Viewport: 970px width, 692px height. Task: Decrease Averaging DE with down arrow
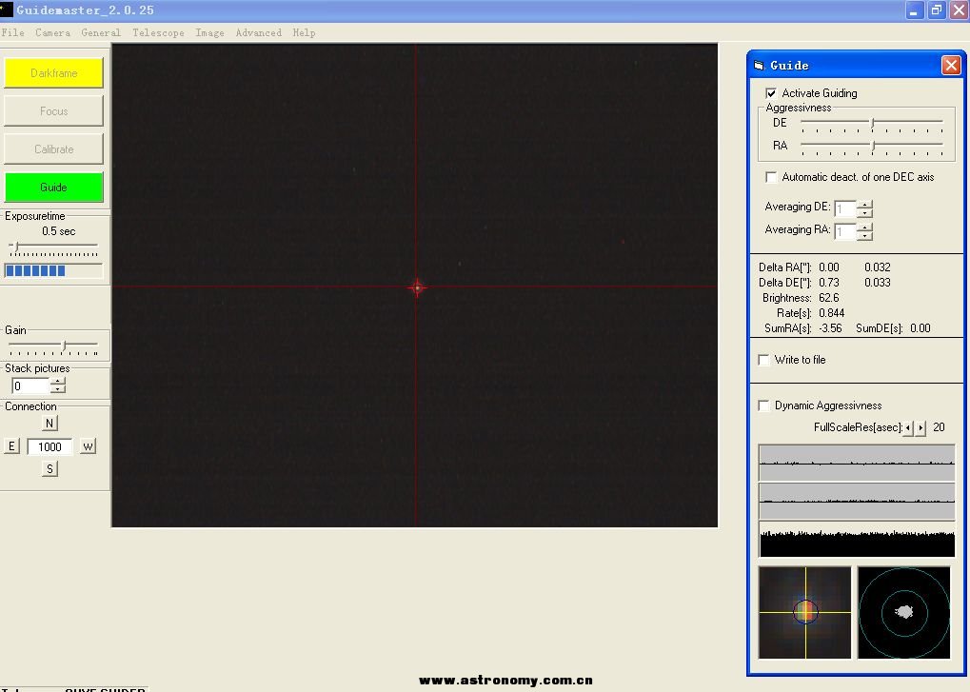click(x=865, y=213)
